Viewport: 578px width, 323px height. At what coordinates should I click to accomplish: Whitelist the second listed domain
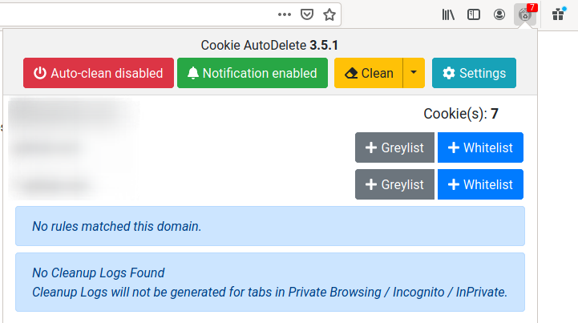point(480,184)
